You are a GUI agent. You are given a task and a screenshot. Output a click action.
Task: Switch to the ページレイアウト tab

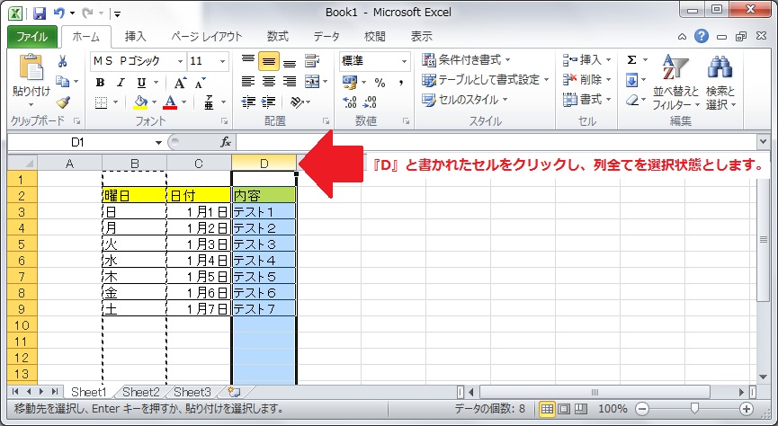207,37
